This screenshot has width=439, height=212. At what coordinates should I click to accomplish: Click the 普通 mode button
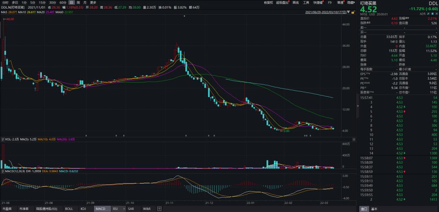(339, 2)
